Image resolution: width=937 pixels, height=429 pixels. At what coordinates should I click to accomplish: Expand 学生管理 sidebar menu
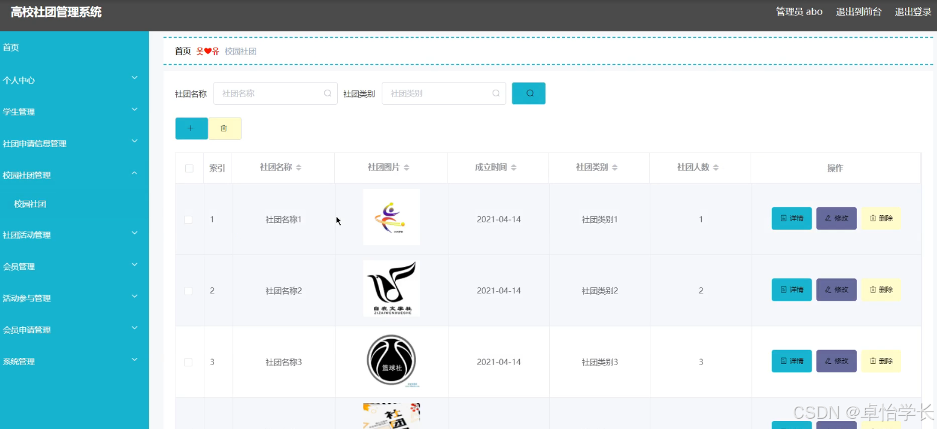pos(74,111)
